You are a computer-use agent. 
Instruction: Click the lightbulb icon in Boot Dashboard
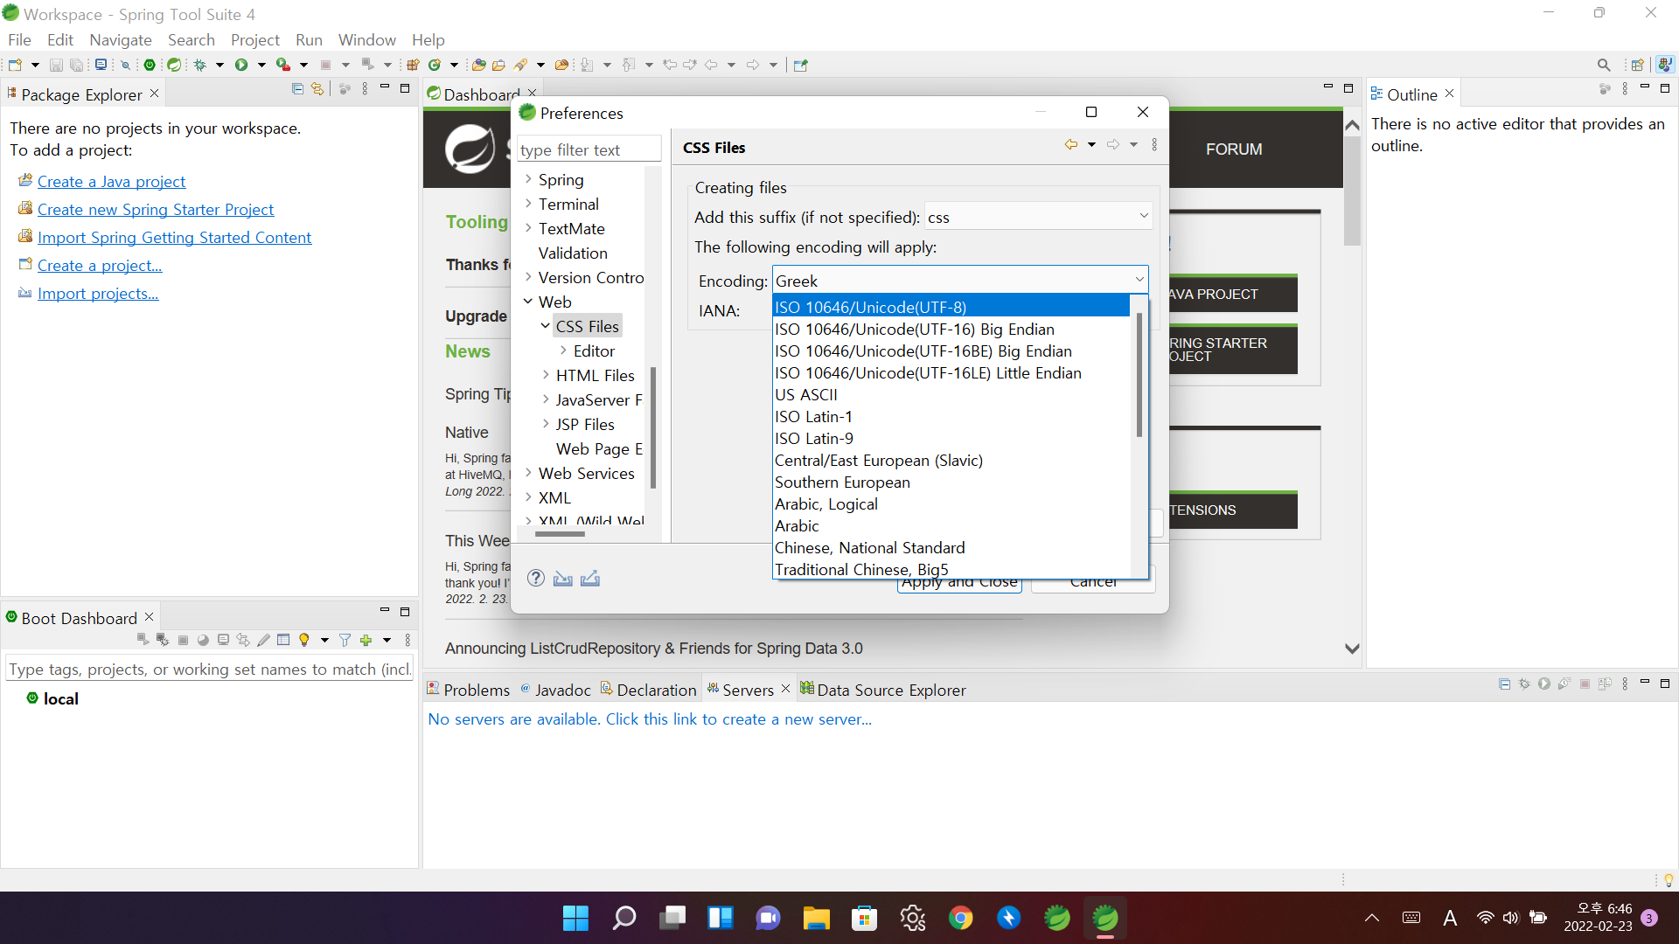tap(304, 640)
